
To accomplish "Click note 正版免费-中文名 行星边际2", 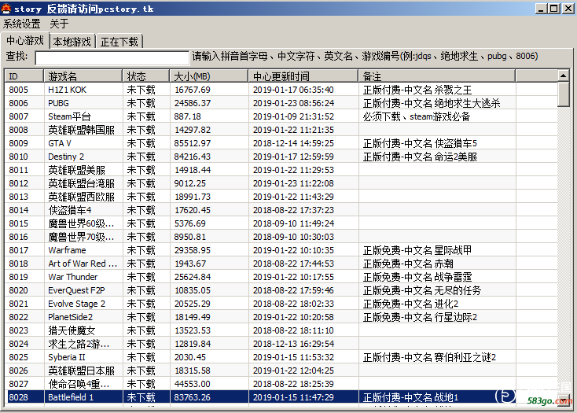I will coord(420,317).
